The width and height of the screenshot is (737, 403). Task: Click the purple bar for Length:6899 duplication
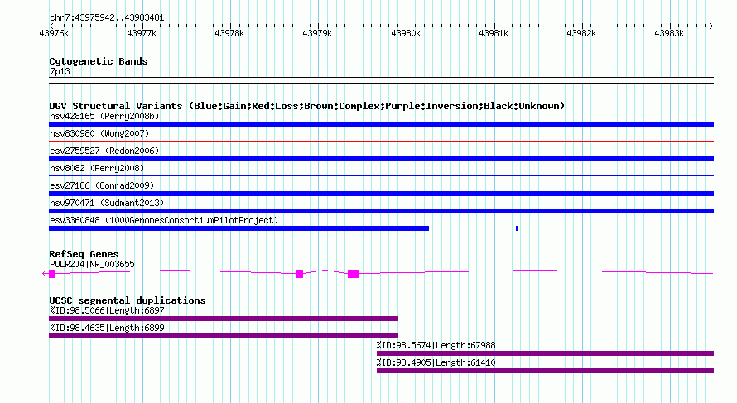tap(224, 336)
